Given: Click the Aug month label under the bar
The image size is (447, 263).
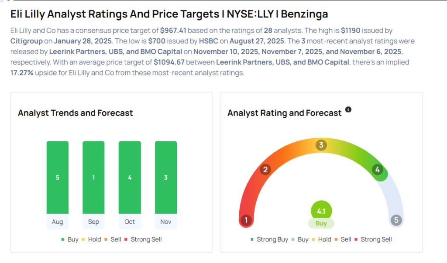Looking at the screenshot, I should point(58,222).
